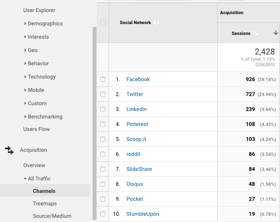Check the SlideShare row checkbox
Viewport: 280px width, 222px height.
[x=103, y=169]
